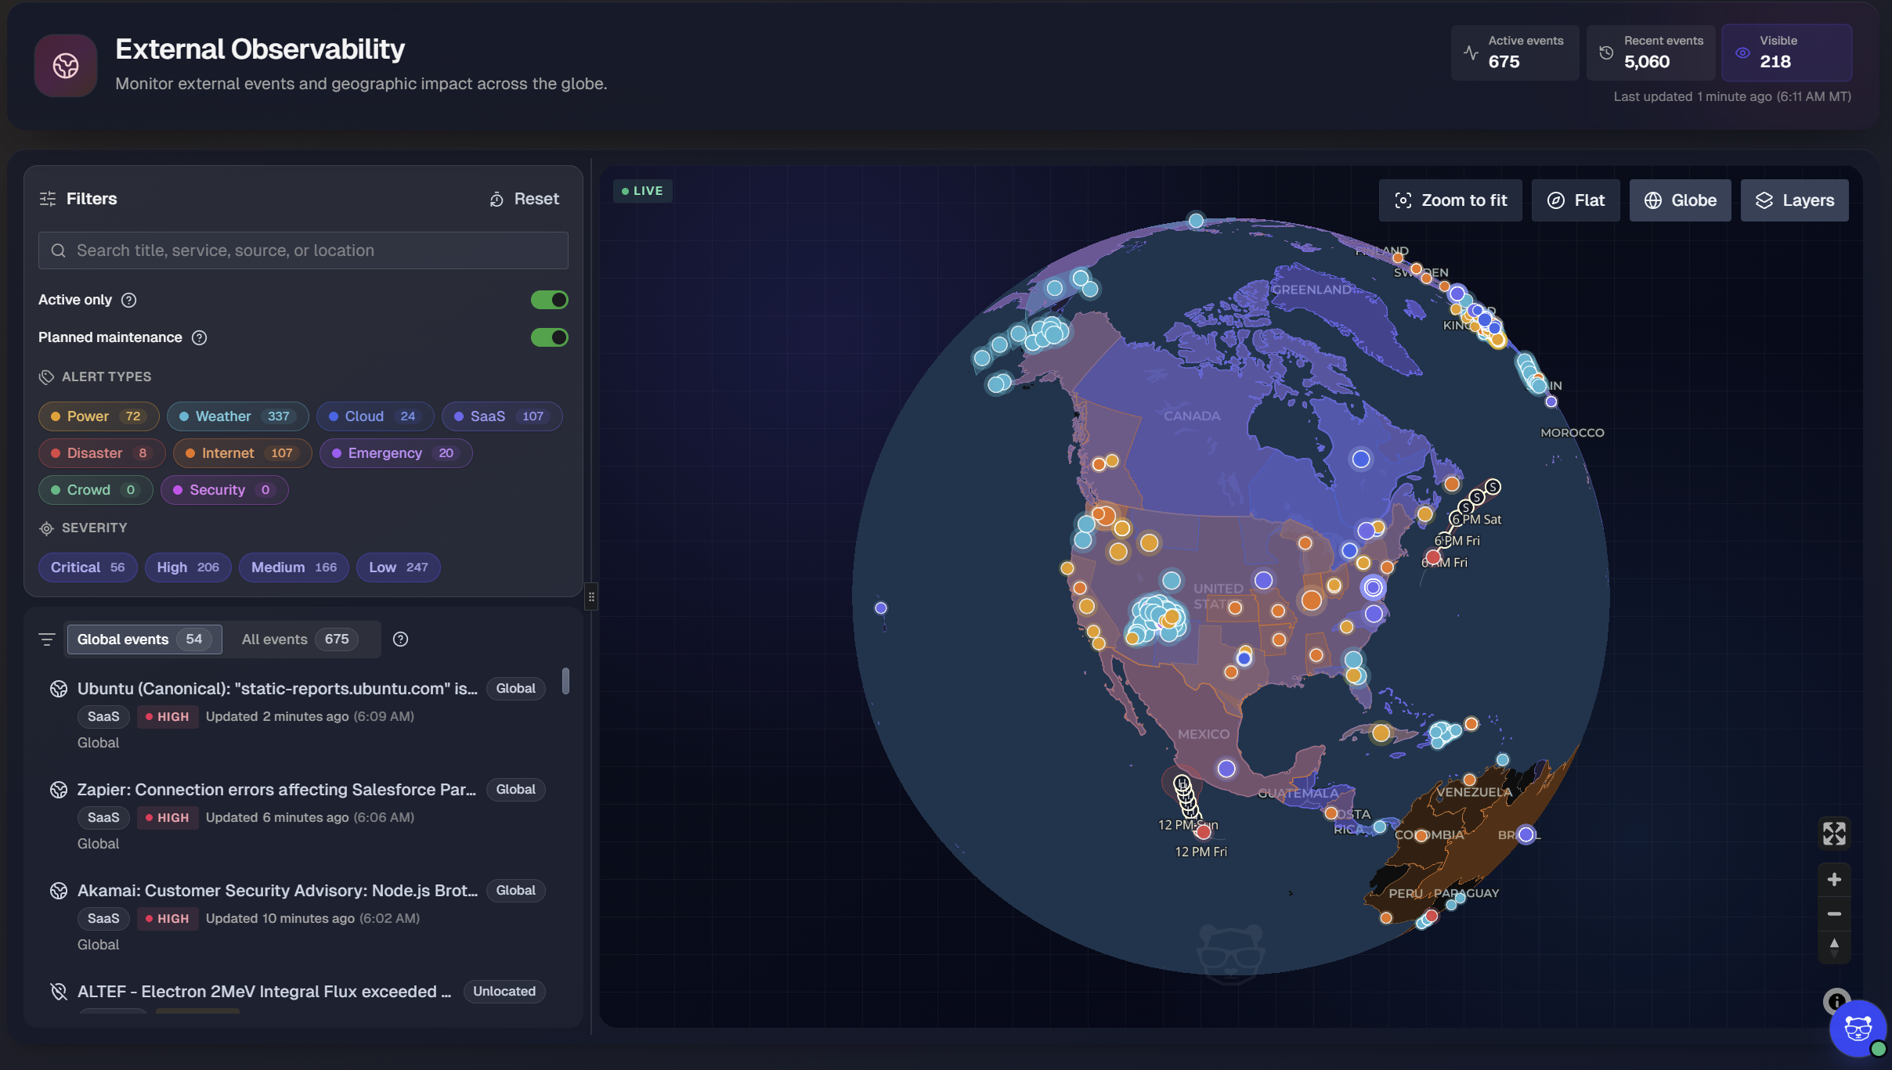
Task: Click the map zoom in plus icon
Action: (x=1833, y=880)
